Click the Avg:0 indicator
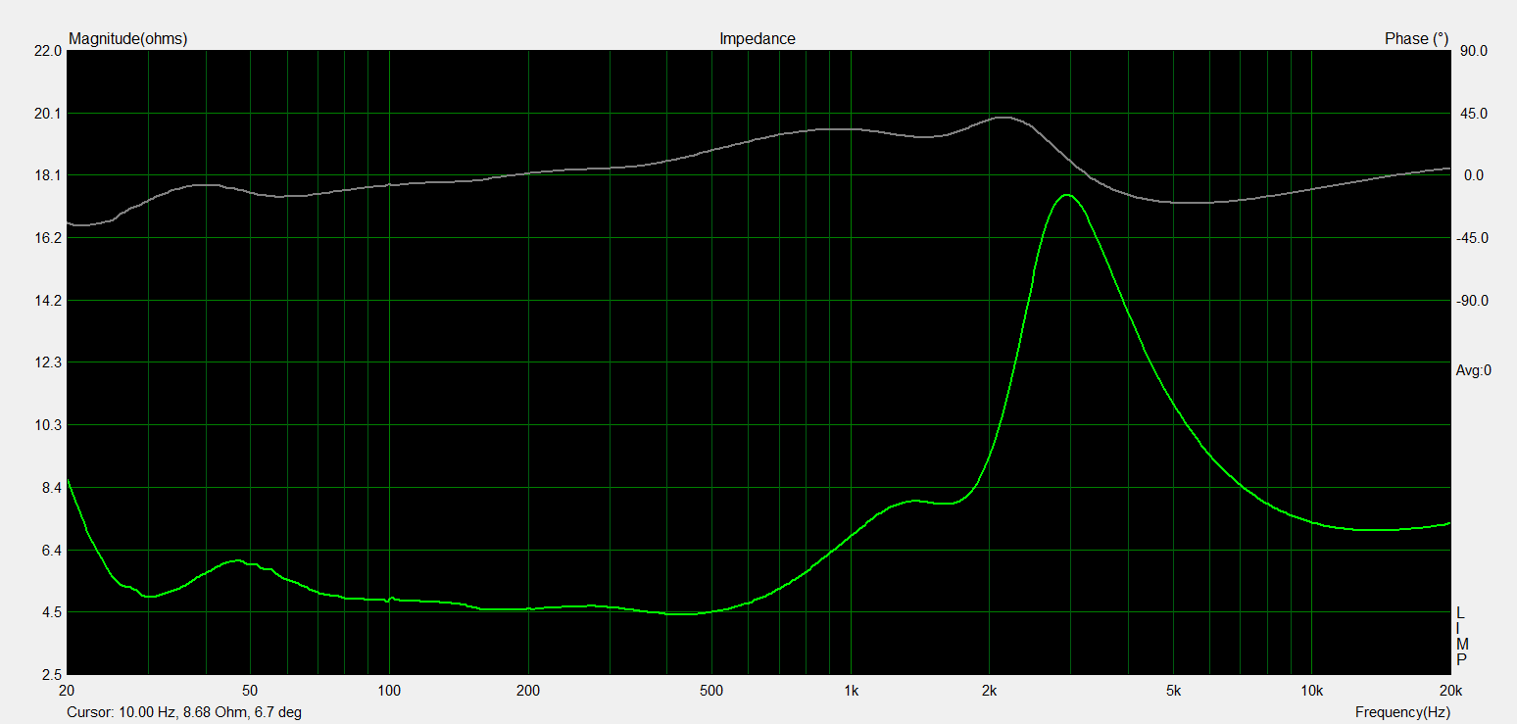 click(1473, 370)
